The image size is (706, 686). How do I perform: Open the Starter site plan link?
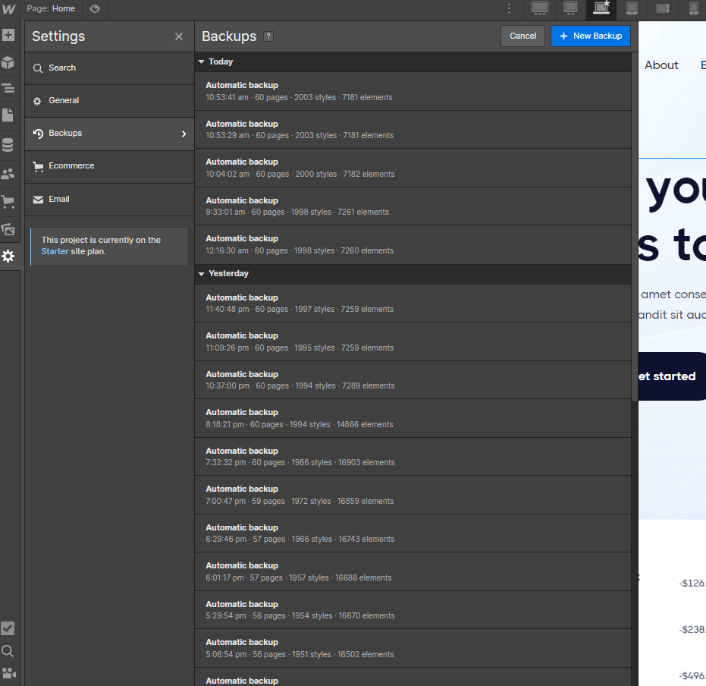pyautogui.click(x=54, y=251)
